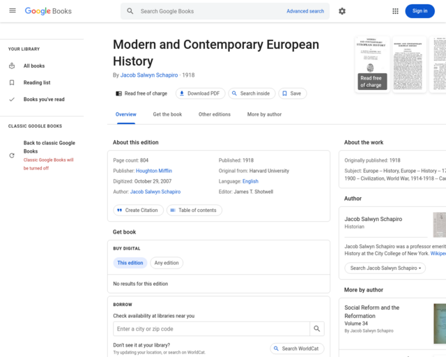Click Read free of charge button

point(141,93)
